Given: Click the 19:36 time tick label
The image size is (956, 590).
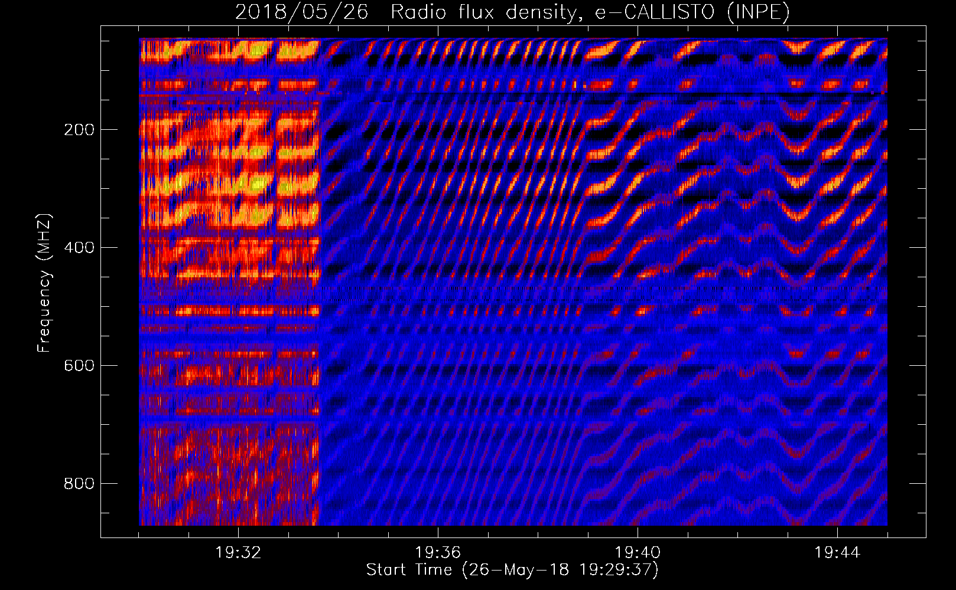Looking at the screenshot, I should click(x=438, y=553).
